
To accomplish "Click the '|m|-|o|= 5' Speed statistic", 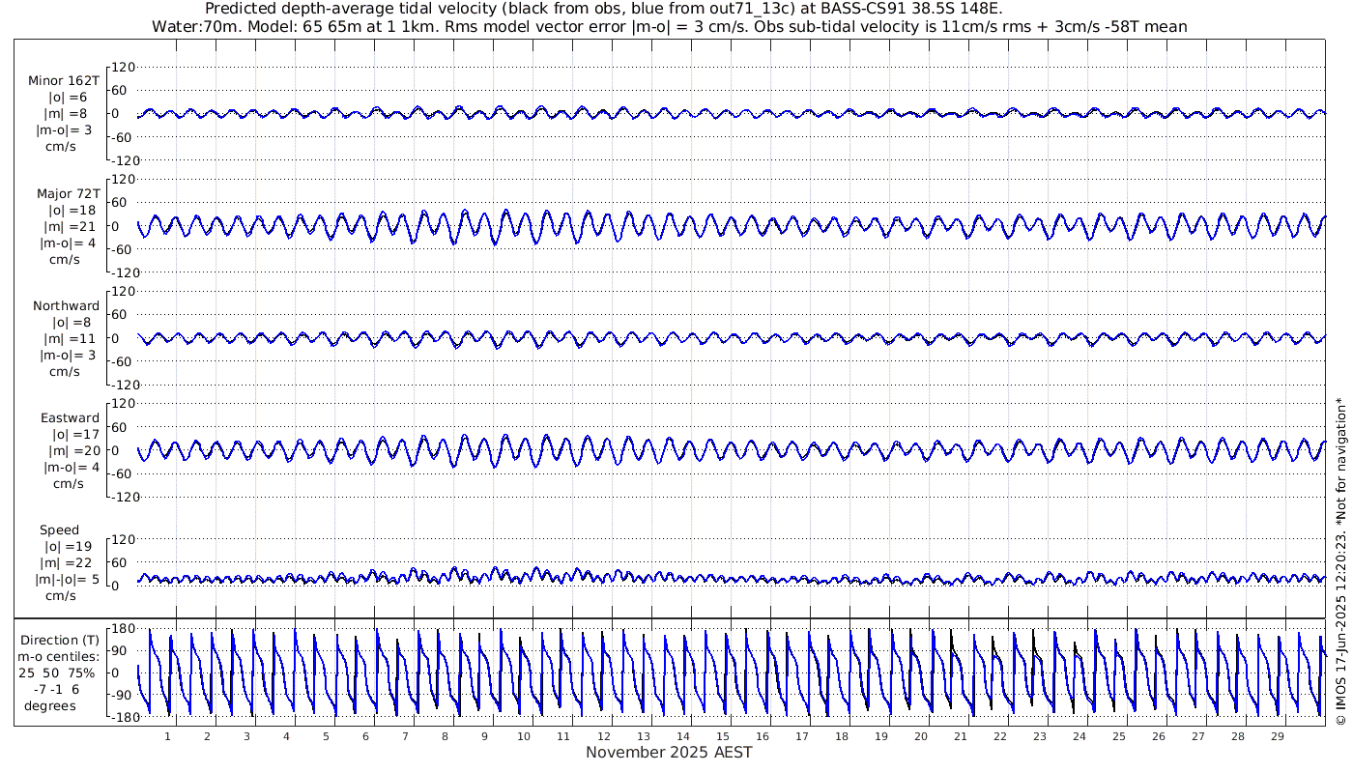I will coord(67,580).
